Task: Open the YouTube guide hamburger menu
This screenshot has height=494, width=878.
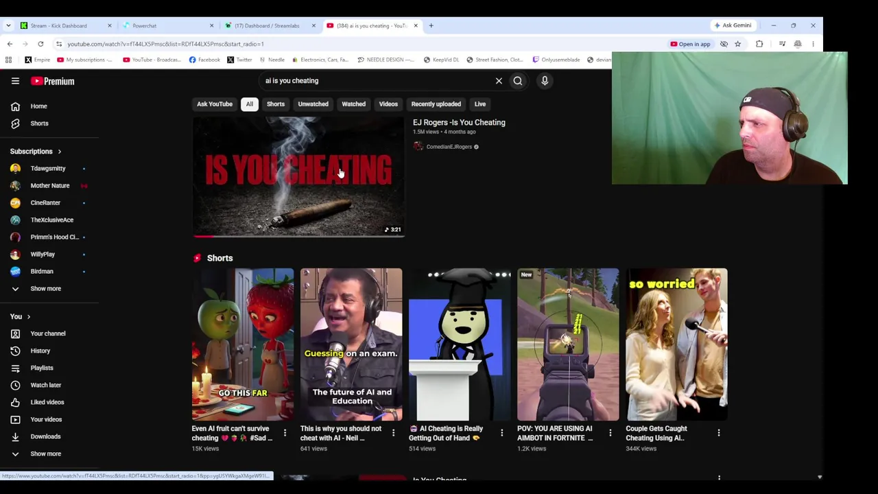Action: [x=15, y=81]
